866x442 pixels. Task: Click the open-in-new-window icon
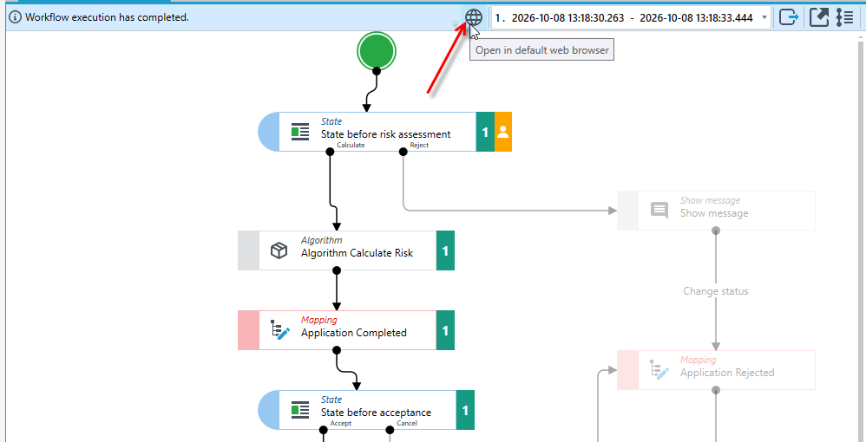[820, 17]
